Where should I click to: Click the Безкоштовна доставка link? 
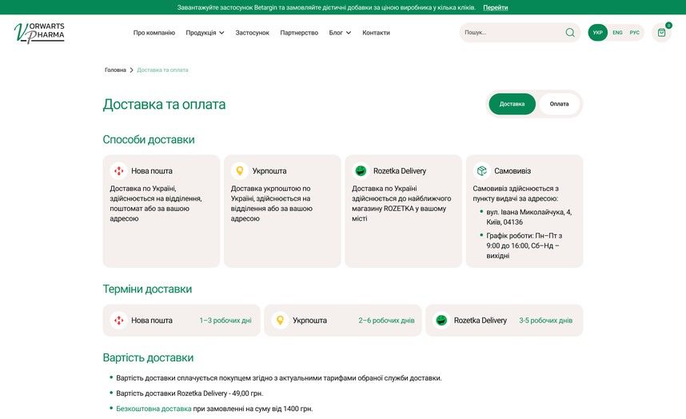click(x=154, y=409)
